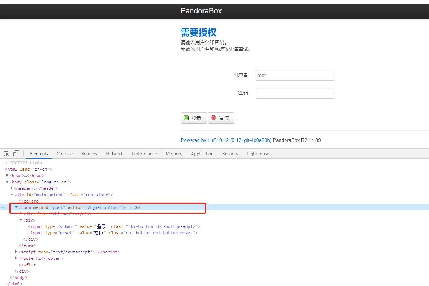This screenshot has width=429, height=286.
Task: Click the PandoraBox R2 14.09 text
Action: (x=297, y=140)
